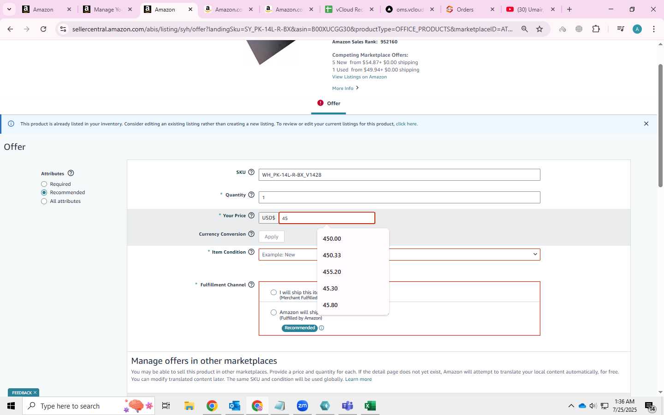
Task: Open Task View on the taskbar
Action: (166, 406)
